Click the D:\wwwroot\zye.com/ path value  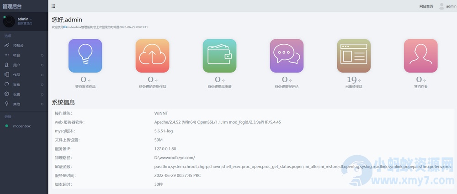(x=175, y=158)
